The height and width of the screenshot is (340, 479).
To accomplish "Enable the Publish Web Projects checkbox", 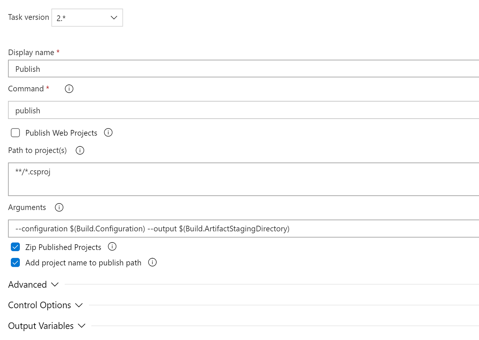I will click(x=15, y=133).
